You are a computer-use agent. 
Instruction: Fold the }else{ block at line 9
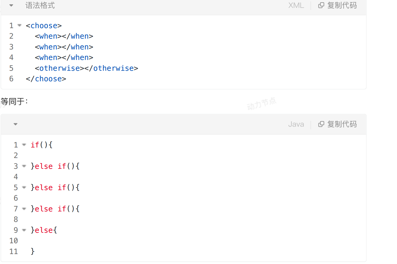click(24, 230)
